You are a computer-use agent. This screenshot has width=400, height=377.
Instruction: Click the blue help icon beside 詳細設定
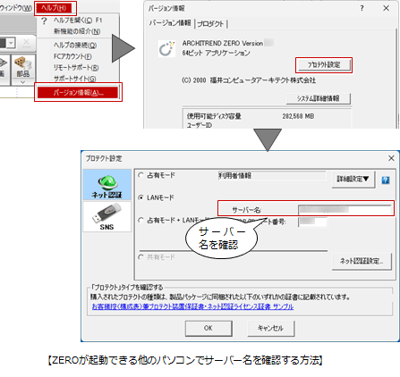[x=386, y=180]
